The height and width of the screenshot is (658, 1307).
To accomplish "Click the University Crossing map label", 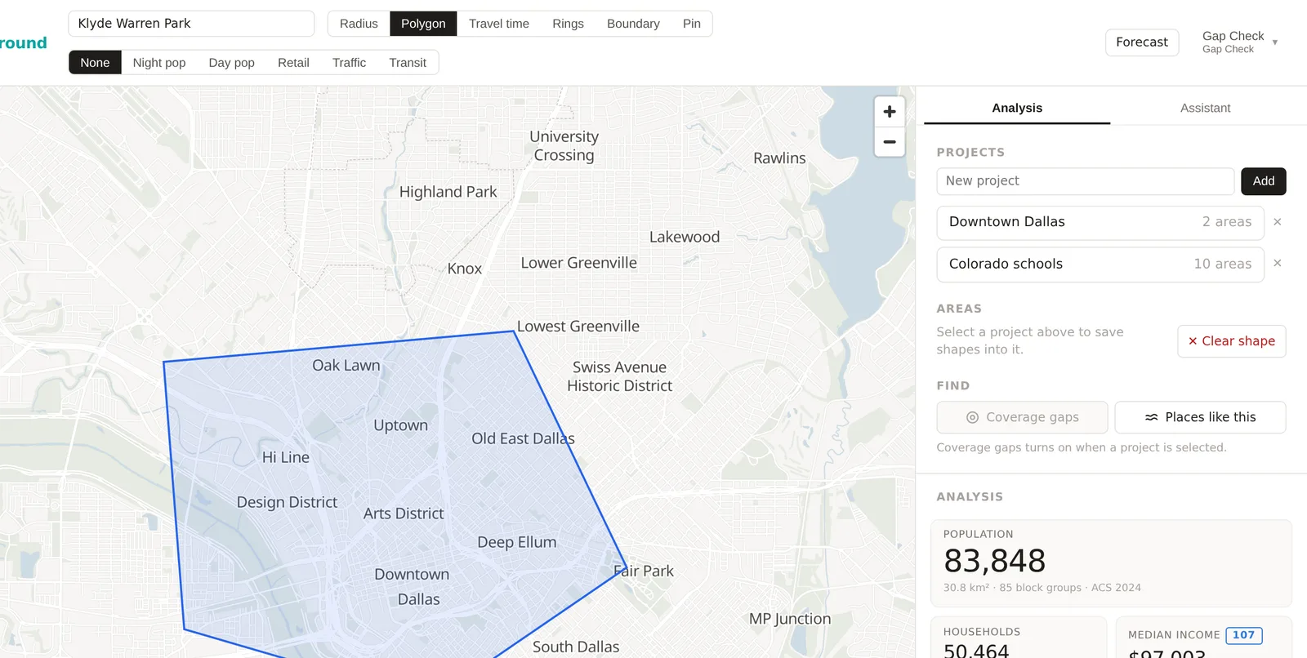I will pyautogui.click(x=564, y=146).
